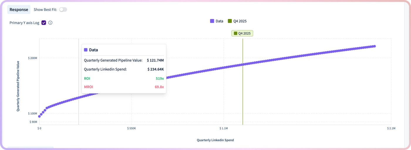Image resolution: width=411 pixels, height=150 pixels.
Task: Toggle the Show Best Fit switch
Action: point(63,10)
